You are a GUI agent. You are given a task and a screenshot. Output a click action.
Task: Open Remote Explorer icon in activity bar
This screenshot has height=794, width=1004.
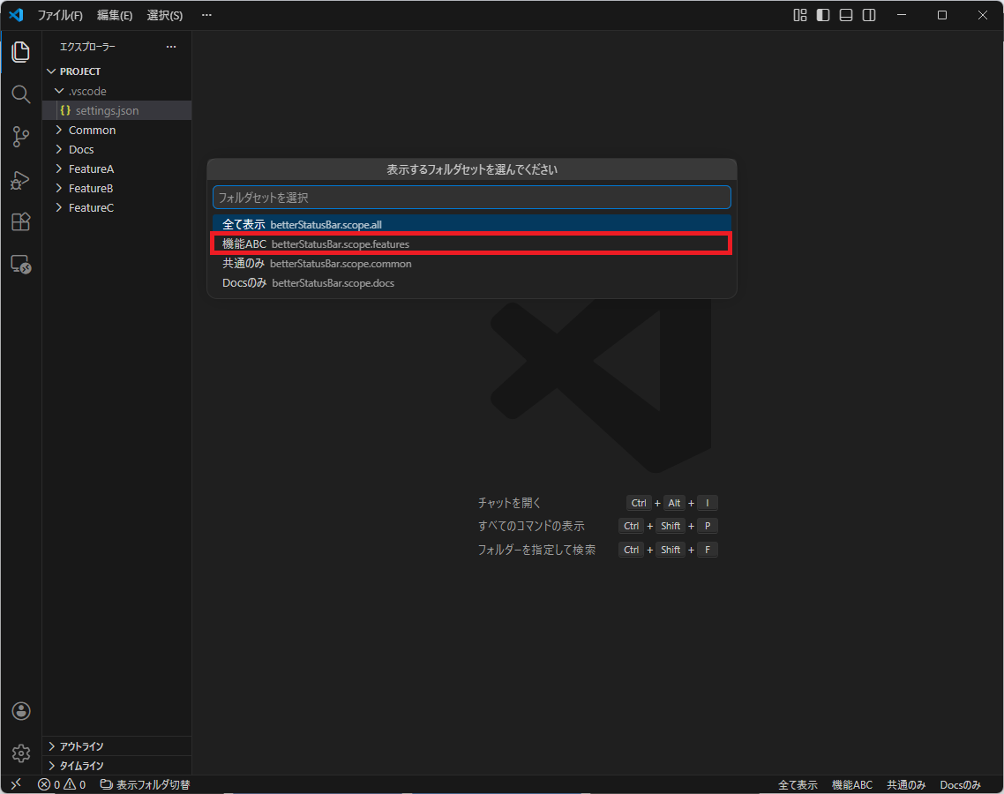(x=20, y=264)
